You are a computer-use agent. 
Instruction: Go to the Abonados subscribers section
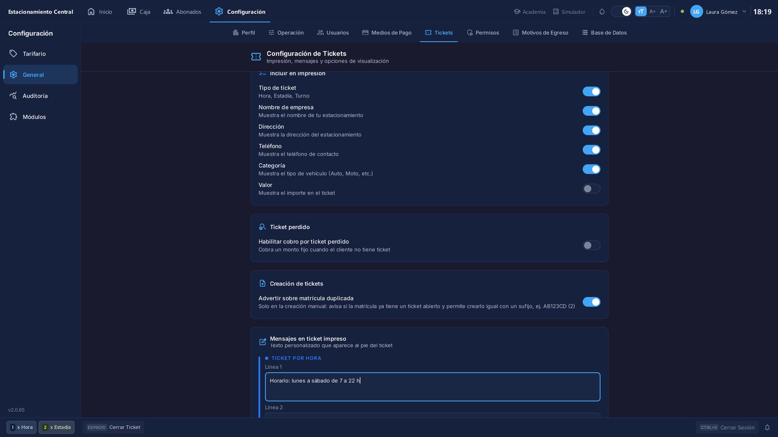[x=182, y=12]
